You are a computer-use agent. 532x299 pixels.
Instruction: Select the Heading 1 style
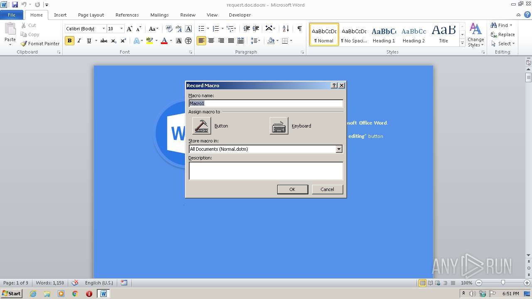click(384, 34)
